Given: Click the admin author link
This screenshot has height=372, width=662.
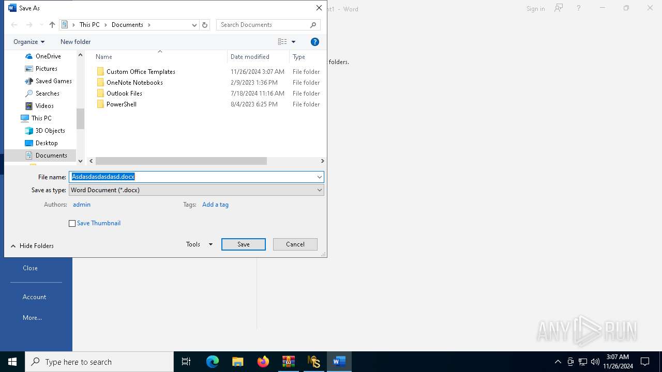Looking at the screenshot, I should tap(82, 205).
